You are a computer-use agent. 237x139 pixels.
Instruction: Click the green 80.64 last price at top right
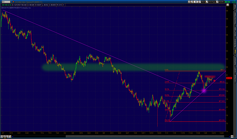coord(227,2)
